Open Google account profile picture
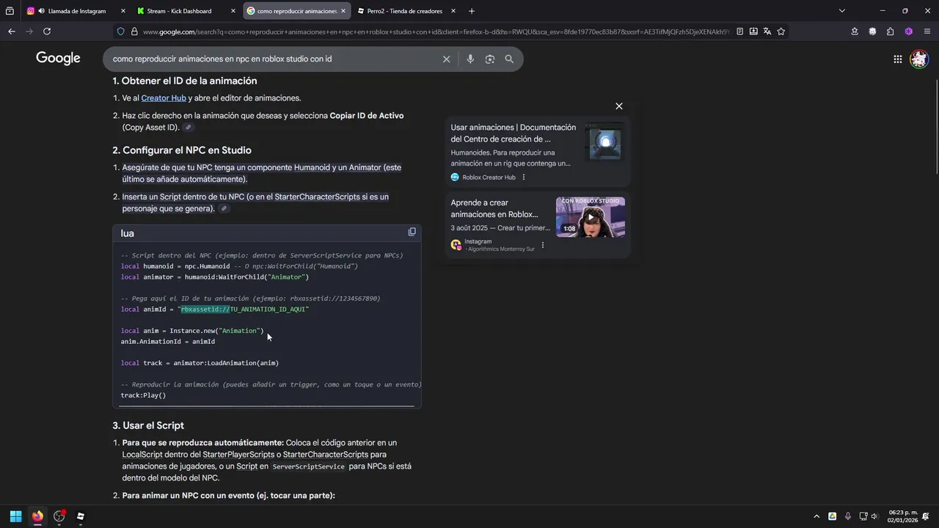Viewport: 939px width, 528px height. tap(919, 59)
